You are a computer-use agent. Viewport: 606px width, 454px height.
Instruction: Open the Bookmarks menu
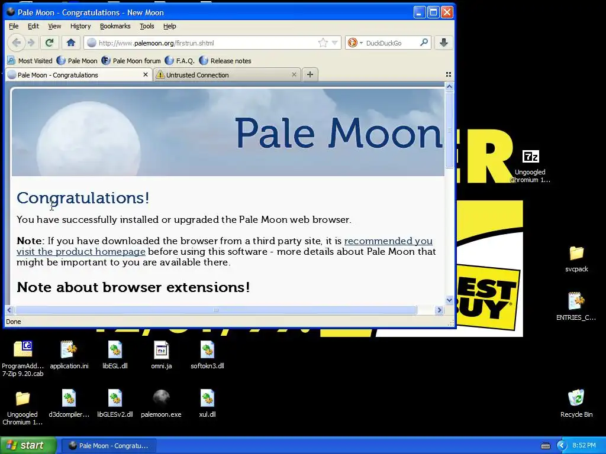click(x=115, y=26)
